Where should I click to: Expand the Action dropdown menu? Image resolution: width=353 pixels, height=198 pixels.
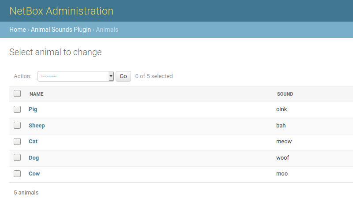pyautogui.click(x=76, y=76)
